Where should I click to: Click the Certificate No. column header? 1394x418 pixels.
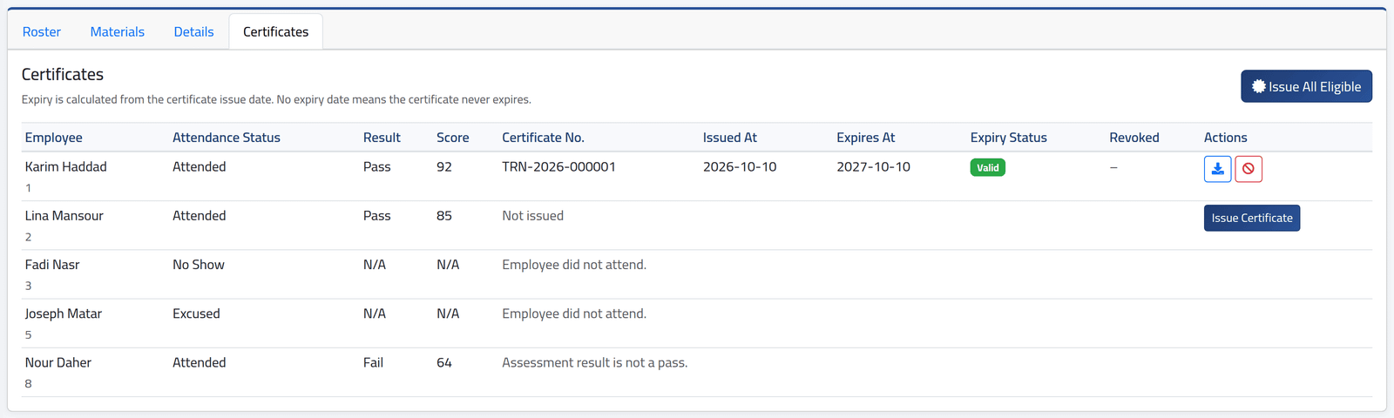(x=543, y=138)
